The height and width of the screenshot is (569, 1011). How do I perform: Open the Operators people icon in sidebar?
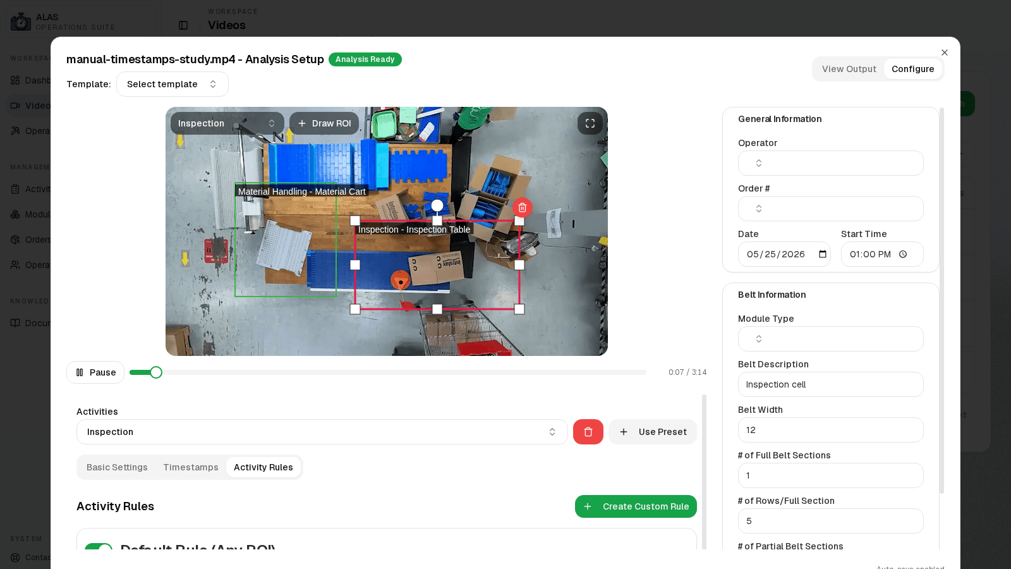16,265
